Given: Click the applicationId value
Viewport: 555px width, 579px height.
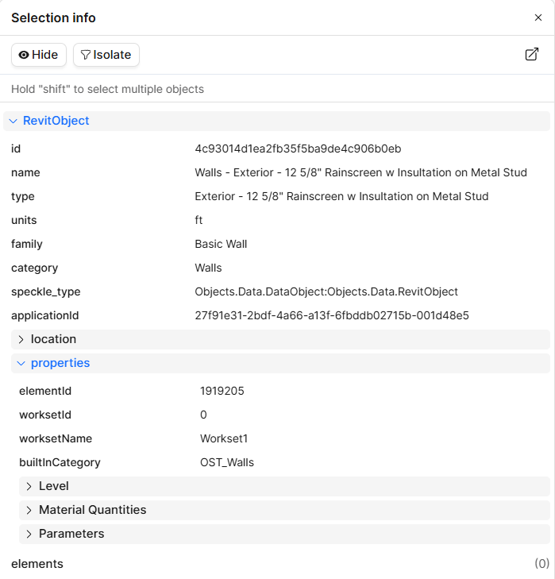Looking at the screenshot, I should click(332, 316).
